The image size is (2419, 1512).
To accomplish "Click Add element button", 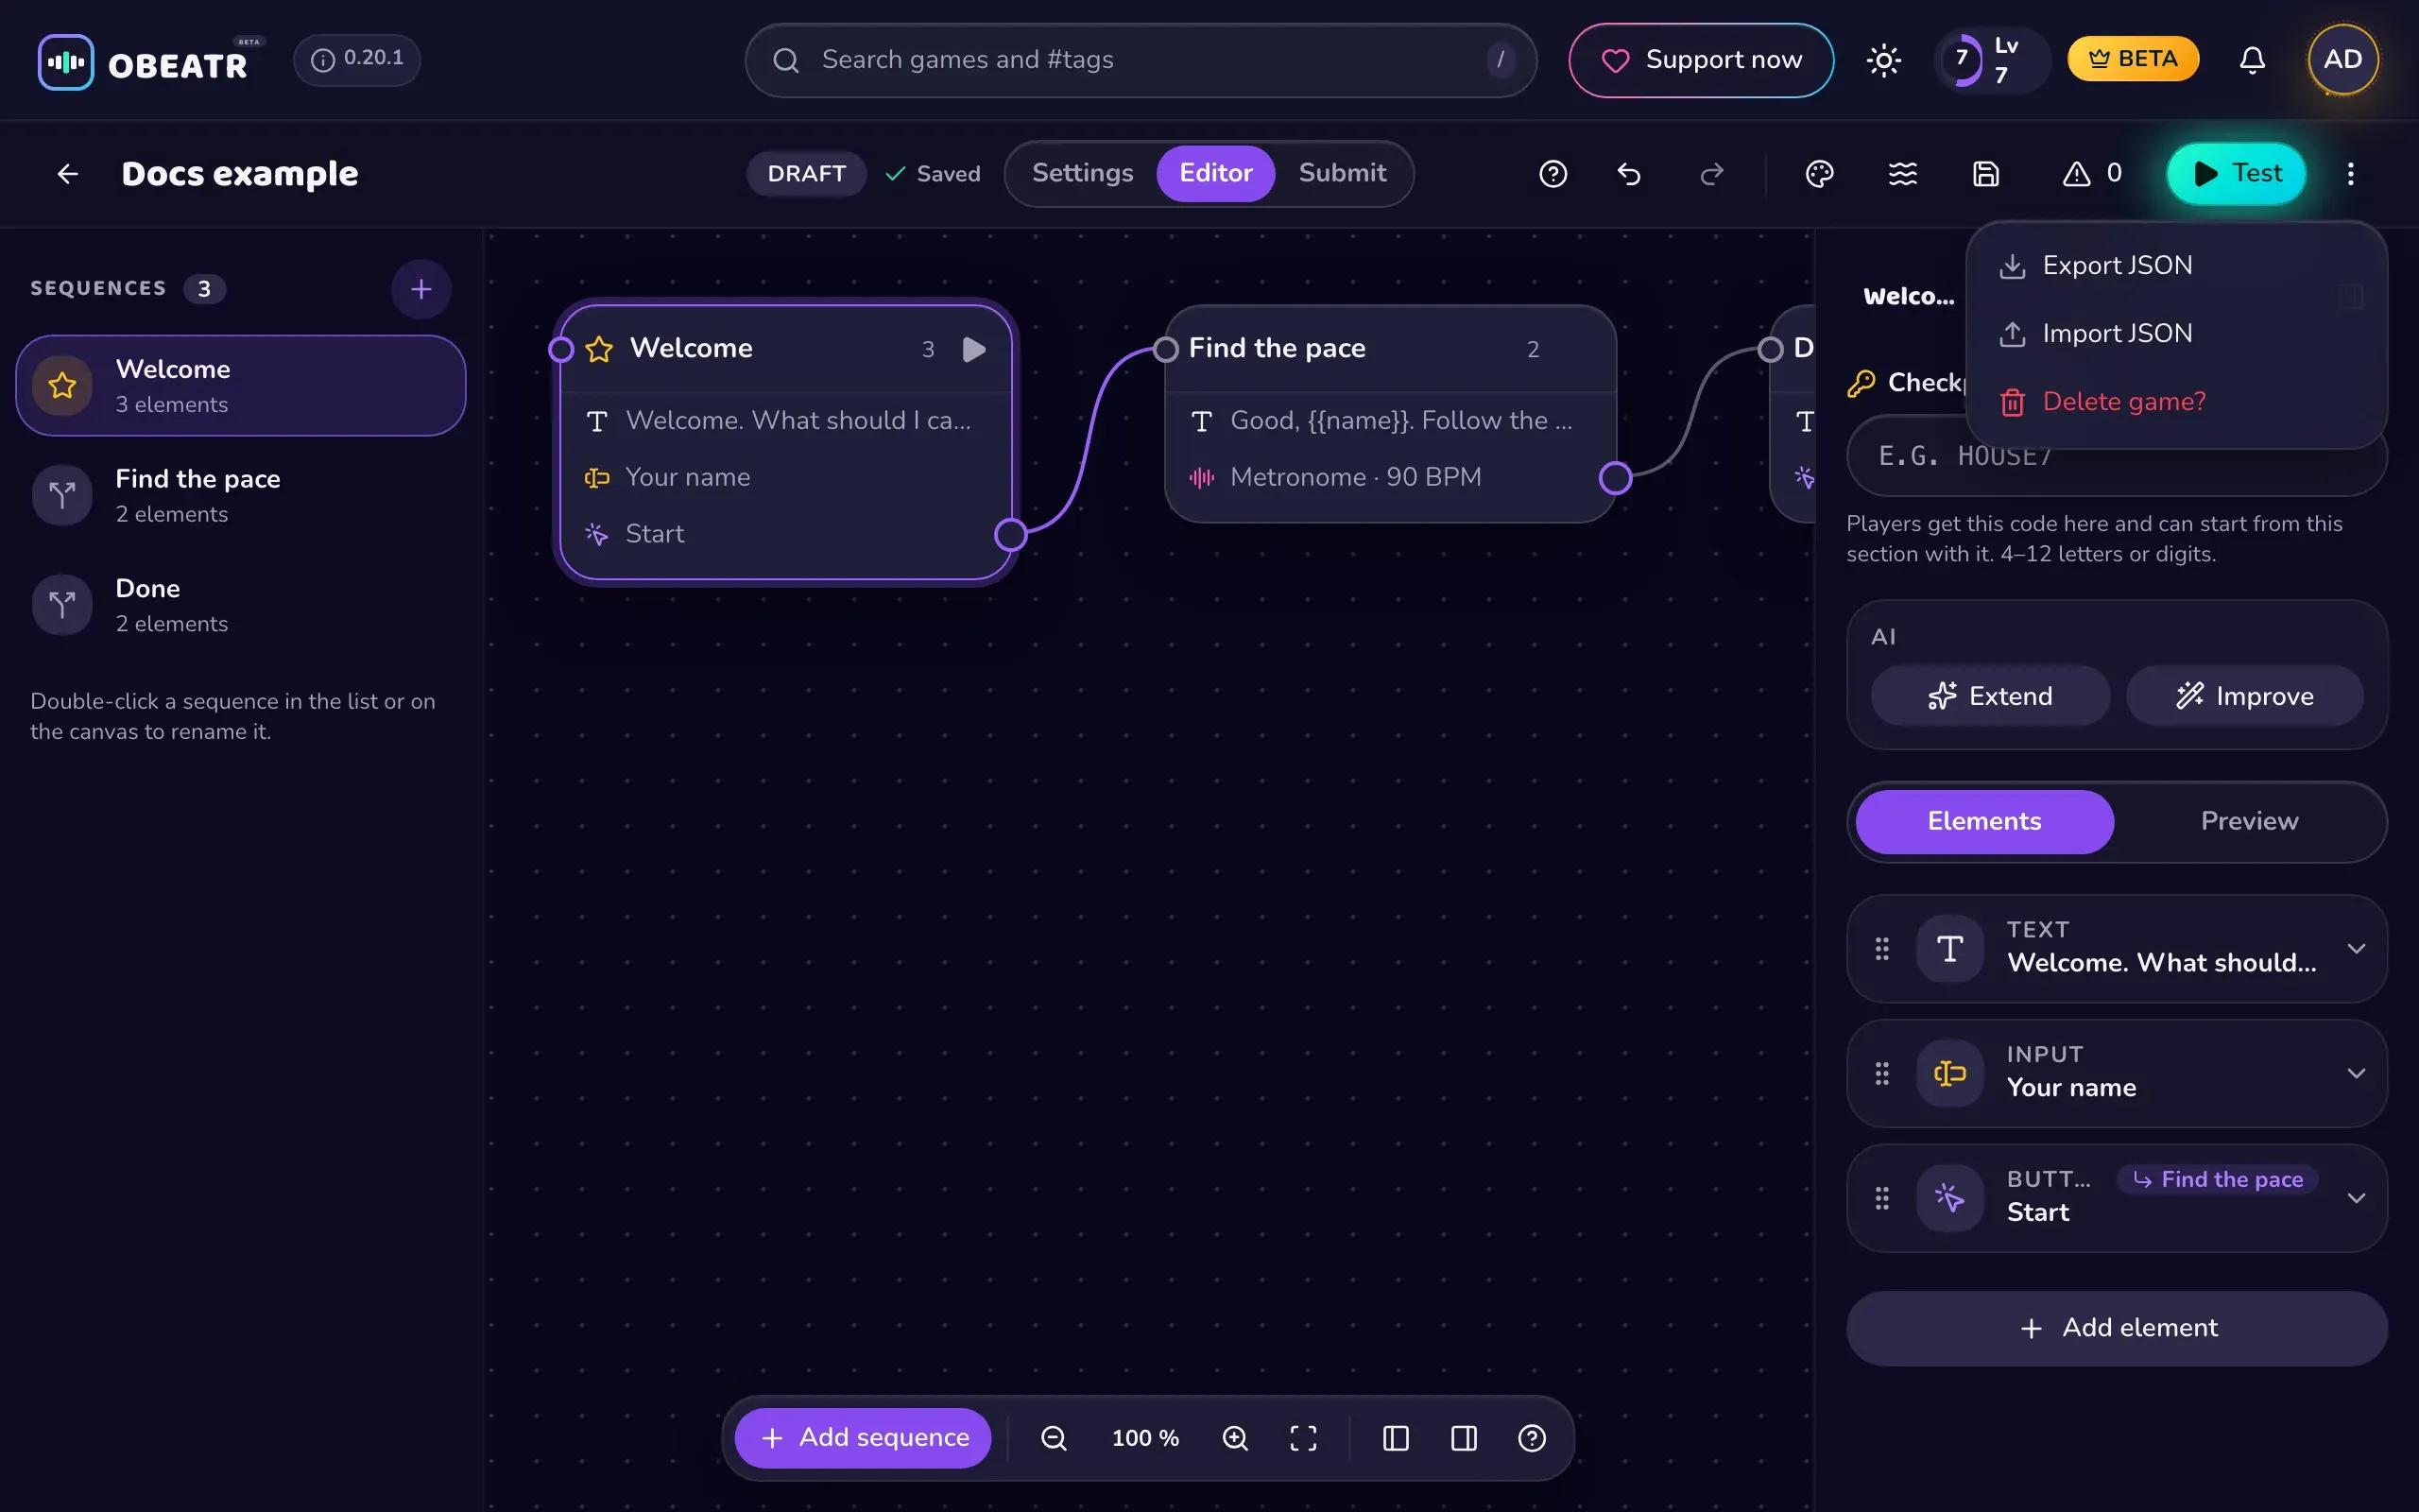I will pyautogui.click(x=2118, y=1328).
